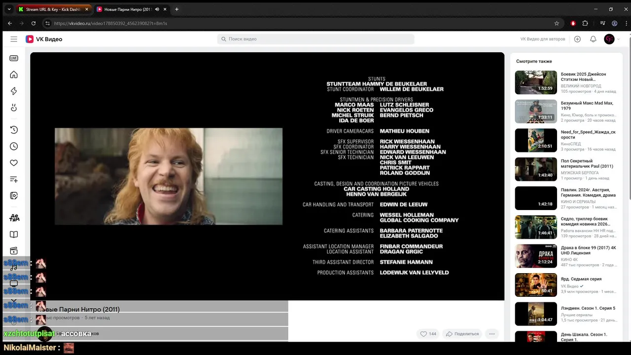This screenshot has height=355, width=631.
Task: Open Trends via the lightning icon
Action: [14, 91]
